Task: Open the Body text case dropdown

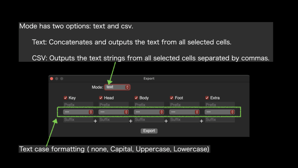Action: pos(149,112)
